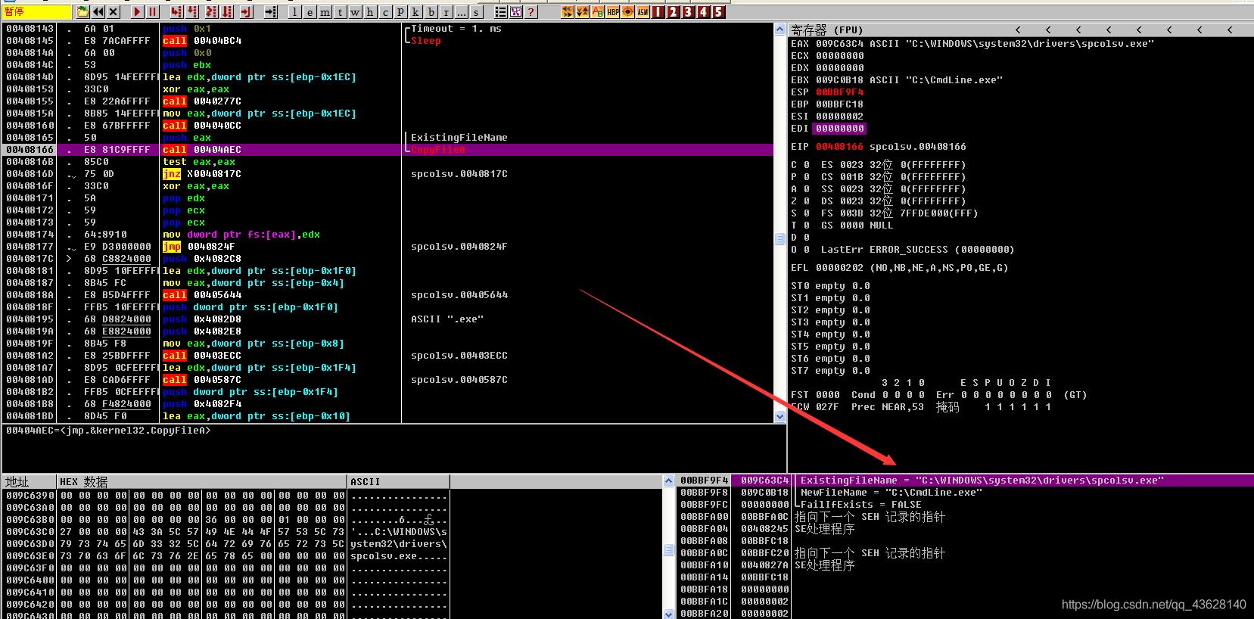Click the disassembly pane scrollbar thumb
This screenshot has height=619, width=1254.
click(779, 238)
